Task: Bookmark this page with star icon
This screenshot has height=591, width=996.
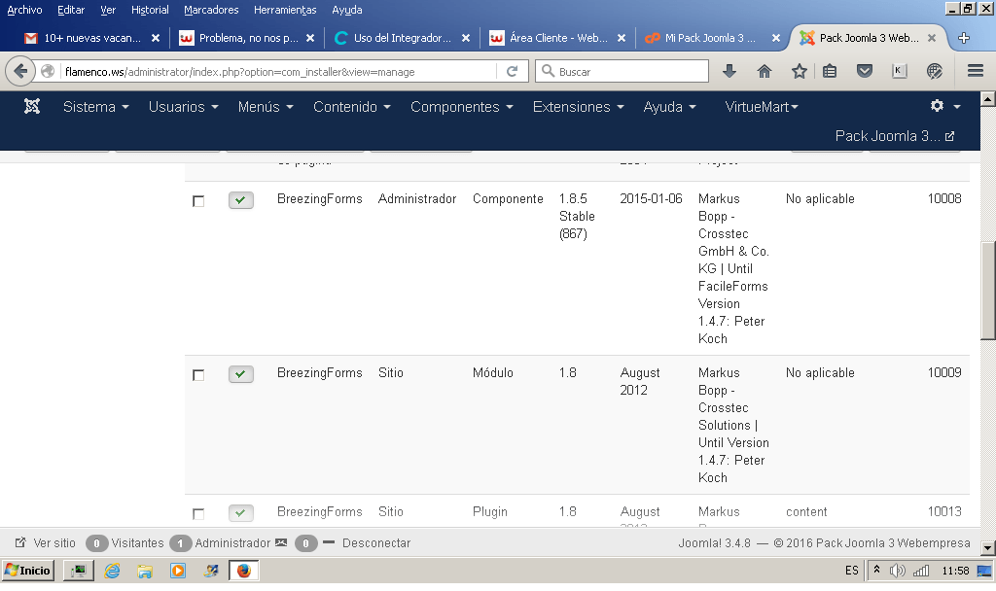Action: coord(800,71)
